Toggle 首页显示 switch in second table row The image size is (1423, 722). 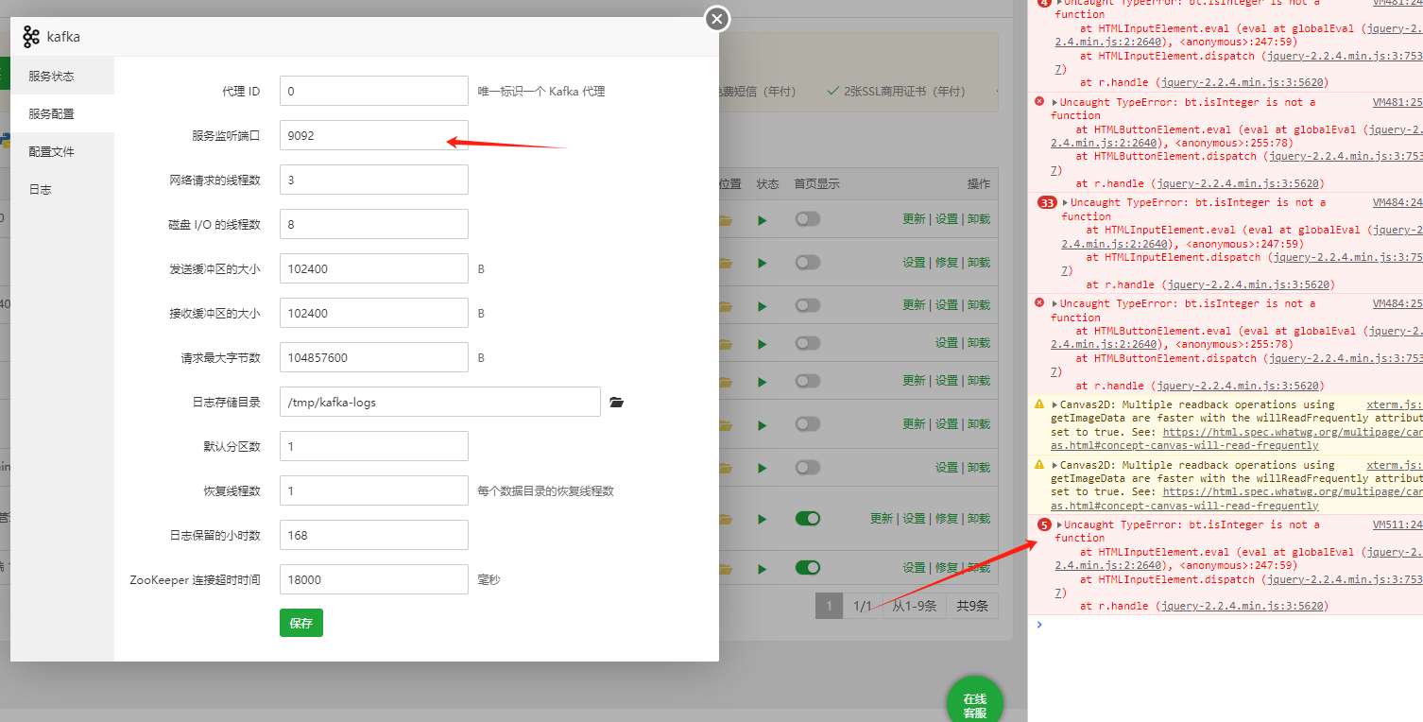coord(807,262)
